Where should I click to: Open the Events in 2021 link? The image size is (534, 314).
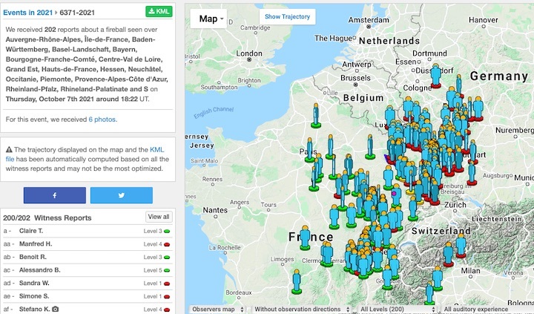28,13
